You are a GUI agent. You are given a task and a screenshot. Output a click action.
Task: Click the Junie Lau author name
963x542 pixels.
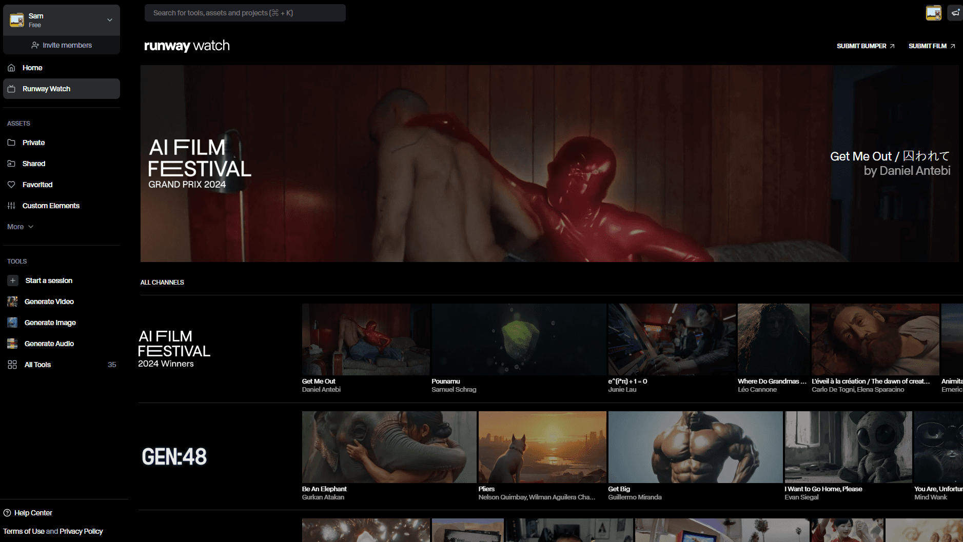coord(622,390)
